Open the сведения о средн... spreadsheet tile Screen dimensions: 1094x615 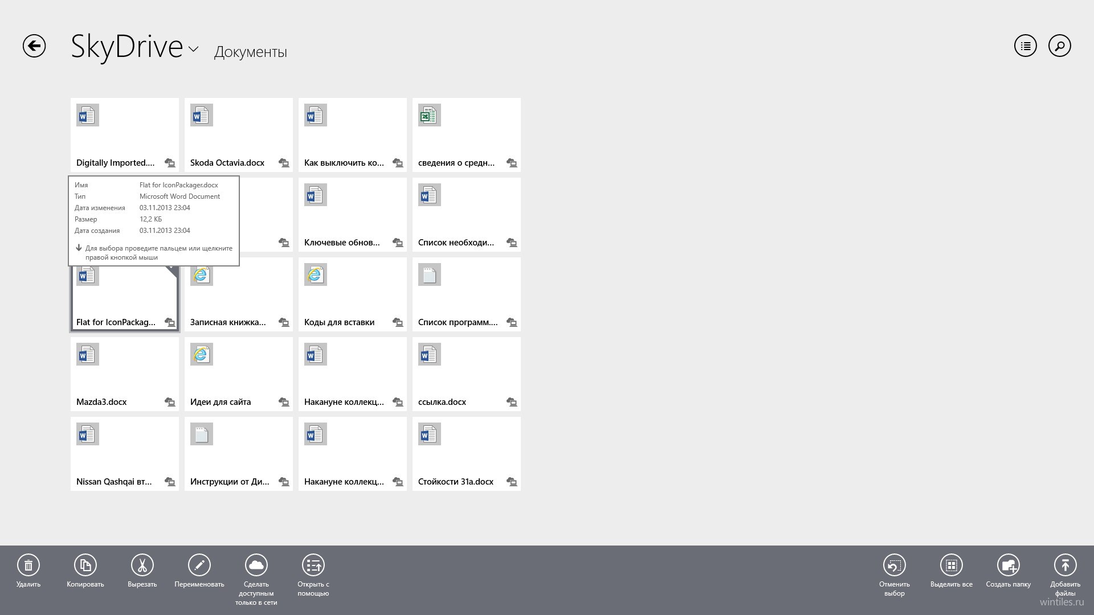point(467,135)
